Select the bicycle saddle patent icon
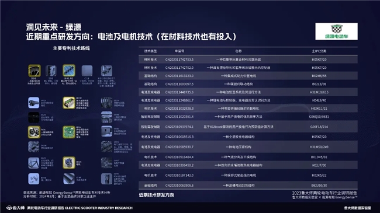Image resolution: width=380 pixels, height=213 pixels. pyautogui.click(x=34, y=103)
